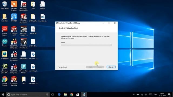Select the Print folder on the desktop
This screenshot has height=97, width=173.
(33, 5)
